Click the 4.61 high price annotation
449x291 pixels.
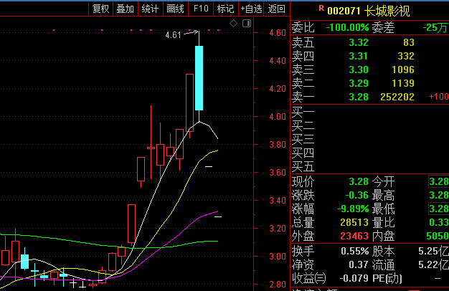[x=174, y=35]
